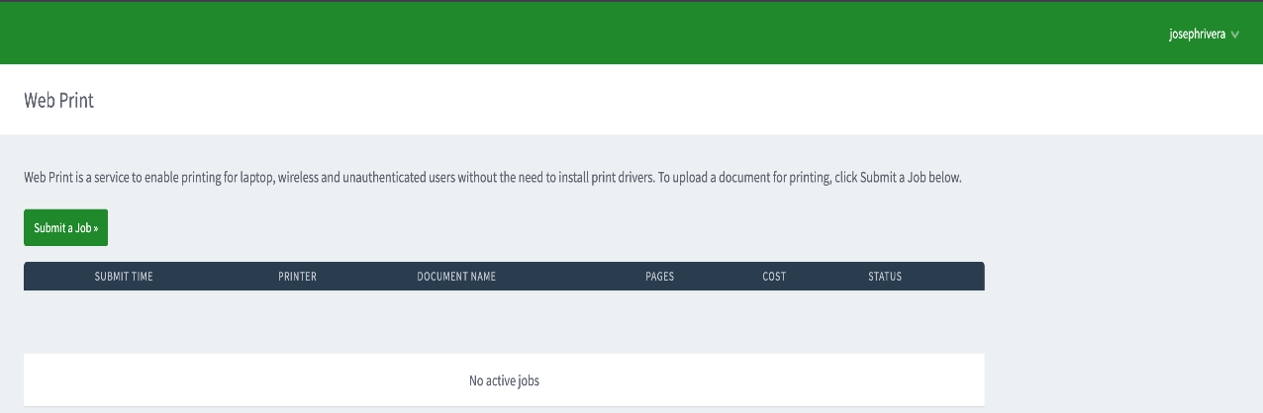Click the empty green banner area
The width and height of the screenshot is (1263, 413).
click(594, 34)
